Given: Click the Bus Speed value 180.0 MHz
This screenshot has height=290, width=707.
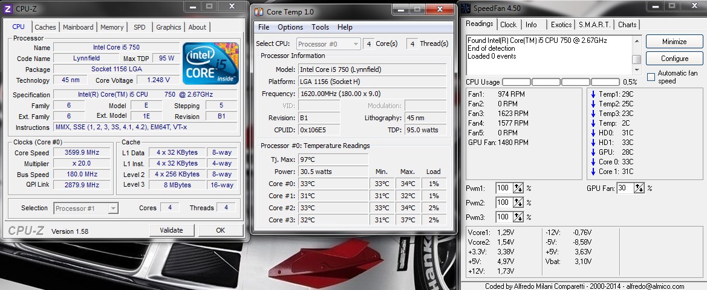Looking at the screenshot, I should point(82,174).
